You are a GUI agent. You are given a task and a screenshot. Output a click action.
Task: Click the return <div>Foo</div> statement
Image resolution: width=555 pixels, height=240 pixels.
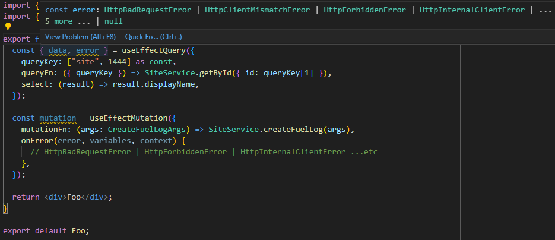point(62,197)
